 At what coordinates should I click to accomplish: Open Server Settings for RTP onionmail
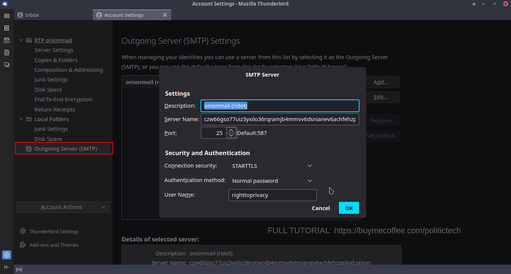point(54,50)
